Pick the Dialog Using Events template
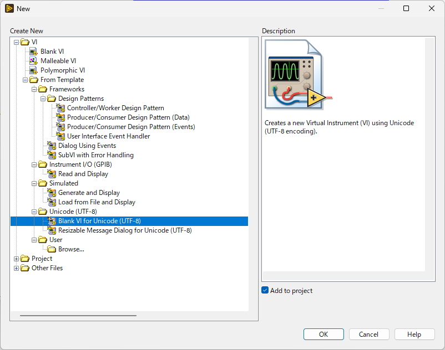The width and height of the screenshot is (445, 350). (87, 146)
